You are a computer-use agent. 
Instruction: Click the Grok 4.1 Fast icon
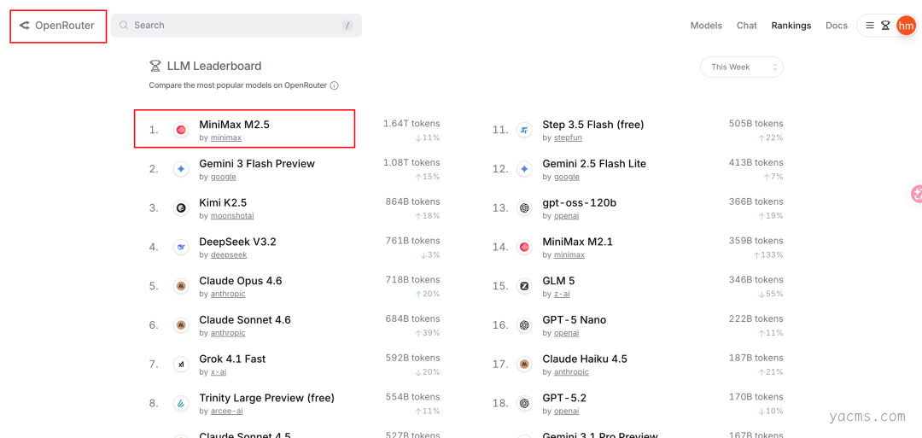[181, 365]
